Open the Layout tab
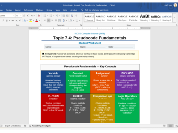Screen dimensions: 178x133 [18, 10]
